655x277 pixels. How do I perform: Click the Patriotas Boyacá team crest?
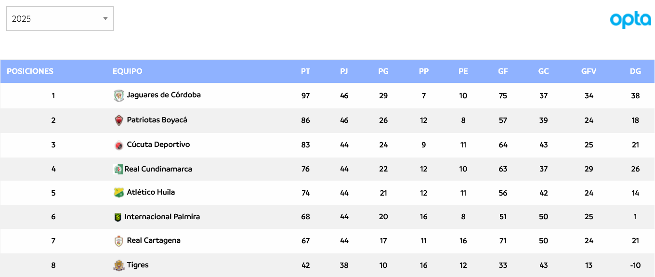tap(119, 120)
